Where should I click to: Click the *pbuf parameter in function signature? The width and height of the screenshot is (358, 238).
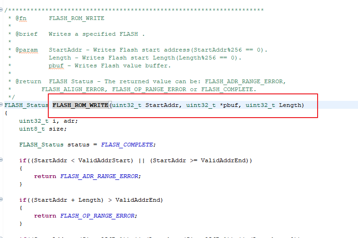click(229, 105)
